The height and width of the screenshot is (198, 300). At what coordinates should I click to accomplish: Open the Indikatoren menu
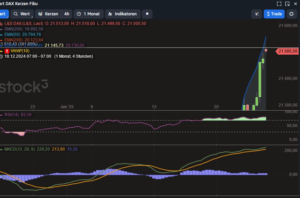[x=122, y=14]
